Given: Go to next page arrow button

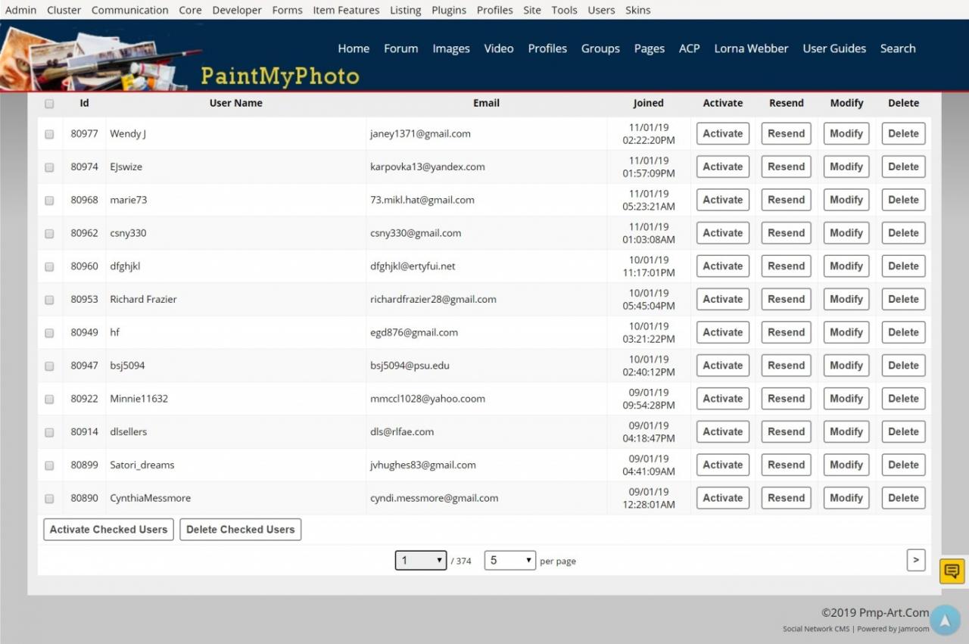Looking at the screenshot, I should point(915,560).
